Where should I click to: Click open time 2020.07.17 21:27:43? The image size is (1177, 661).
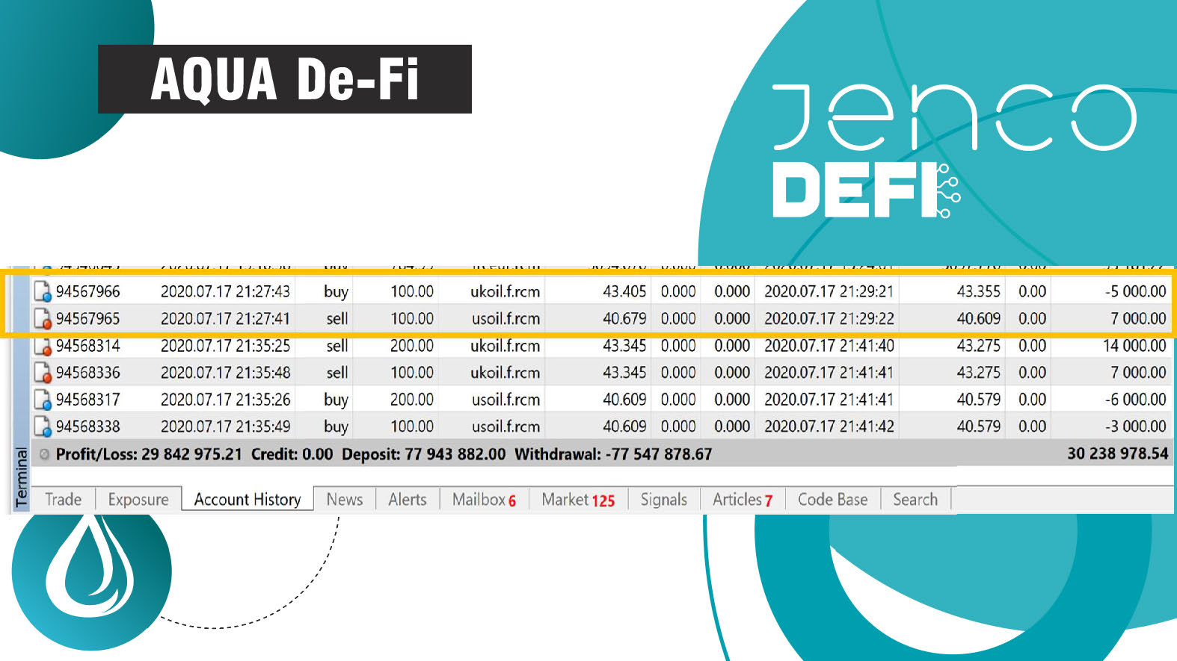pos(225,291)
